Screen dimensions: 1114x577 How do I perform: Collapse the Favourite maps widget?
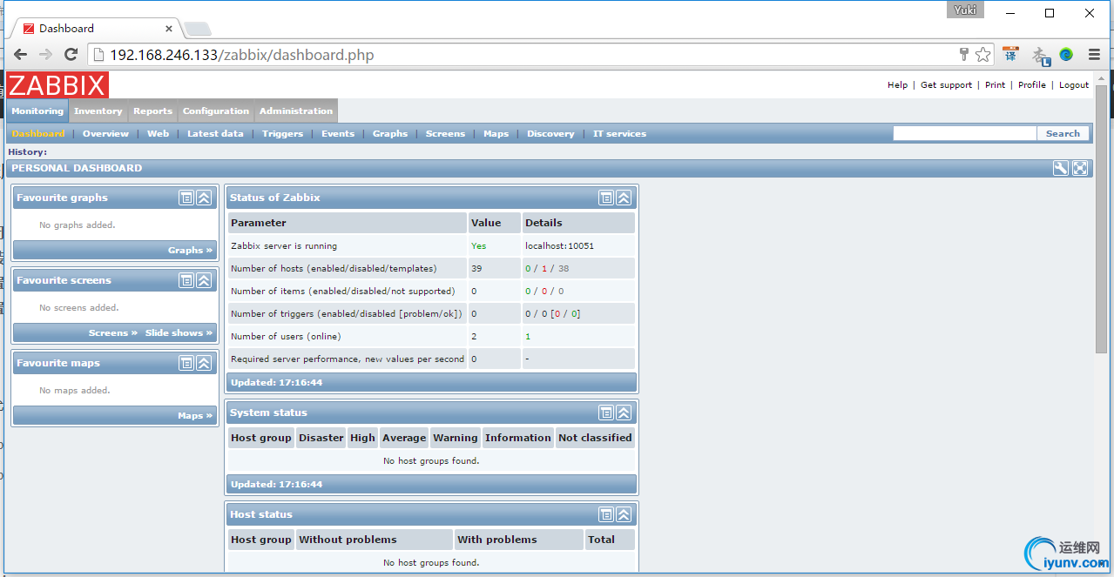tap(204, 363)
